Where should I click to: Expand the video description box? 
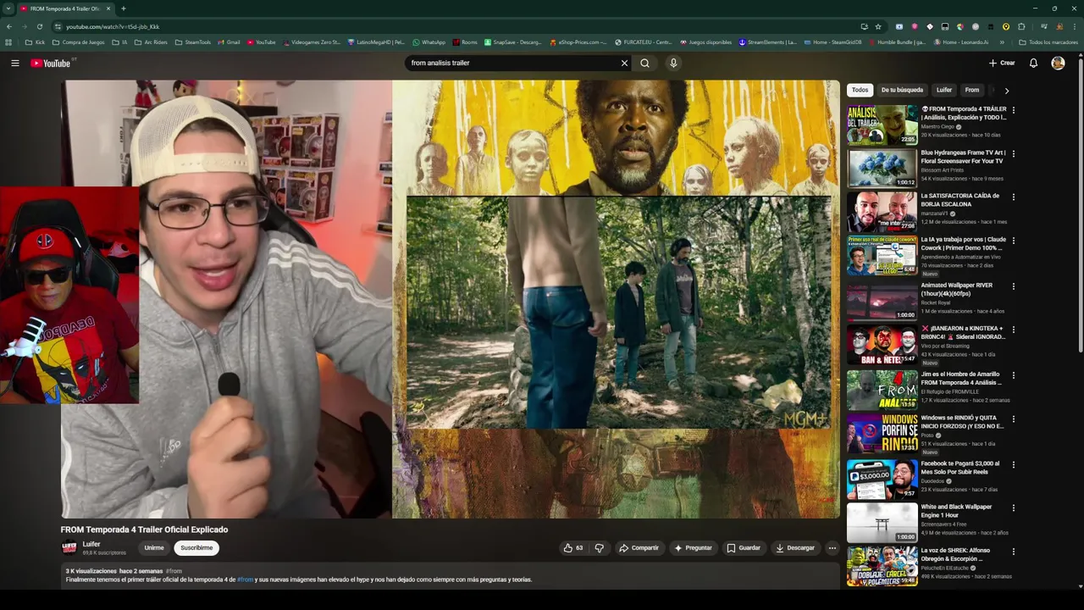click(x=449, y=576)
